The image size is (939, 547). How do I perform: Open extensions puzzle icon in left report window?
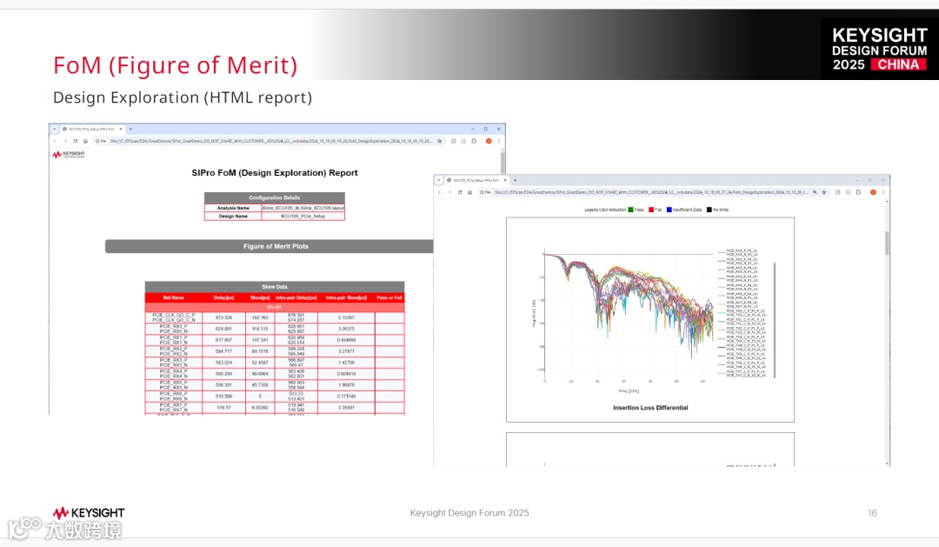point(474,142)
